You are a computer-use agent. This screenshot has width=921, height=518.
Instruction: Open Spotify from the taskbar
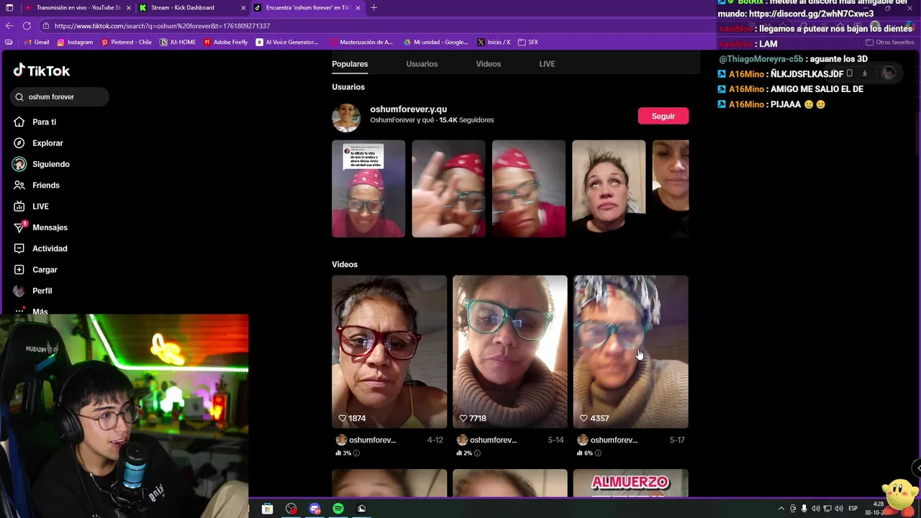[338, 509]
